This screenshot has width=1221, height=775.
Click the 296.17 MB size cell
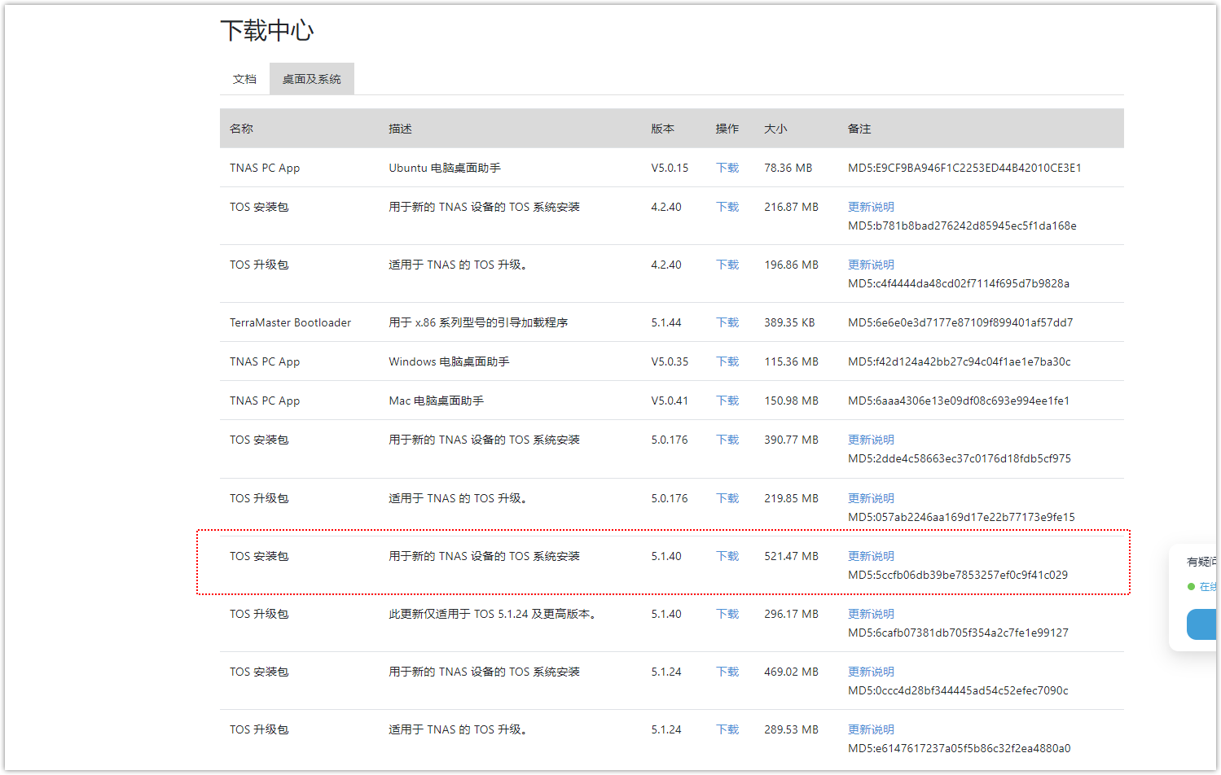click(791, 614)
